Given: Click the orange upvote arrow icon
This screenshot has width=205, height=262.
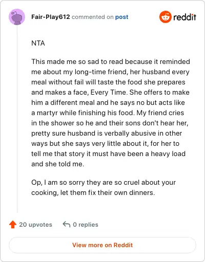Looking at the screenshot, I should [x=13, y=225].
